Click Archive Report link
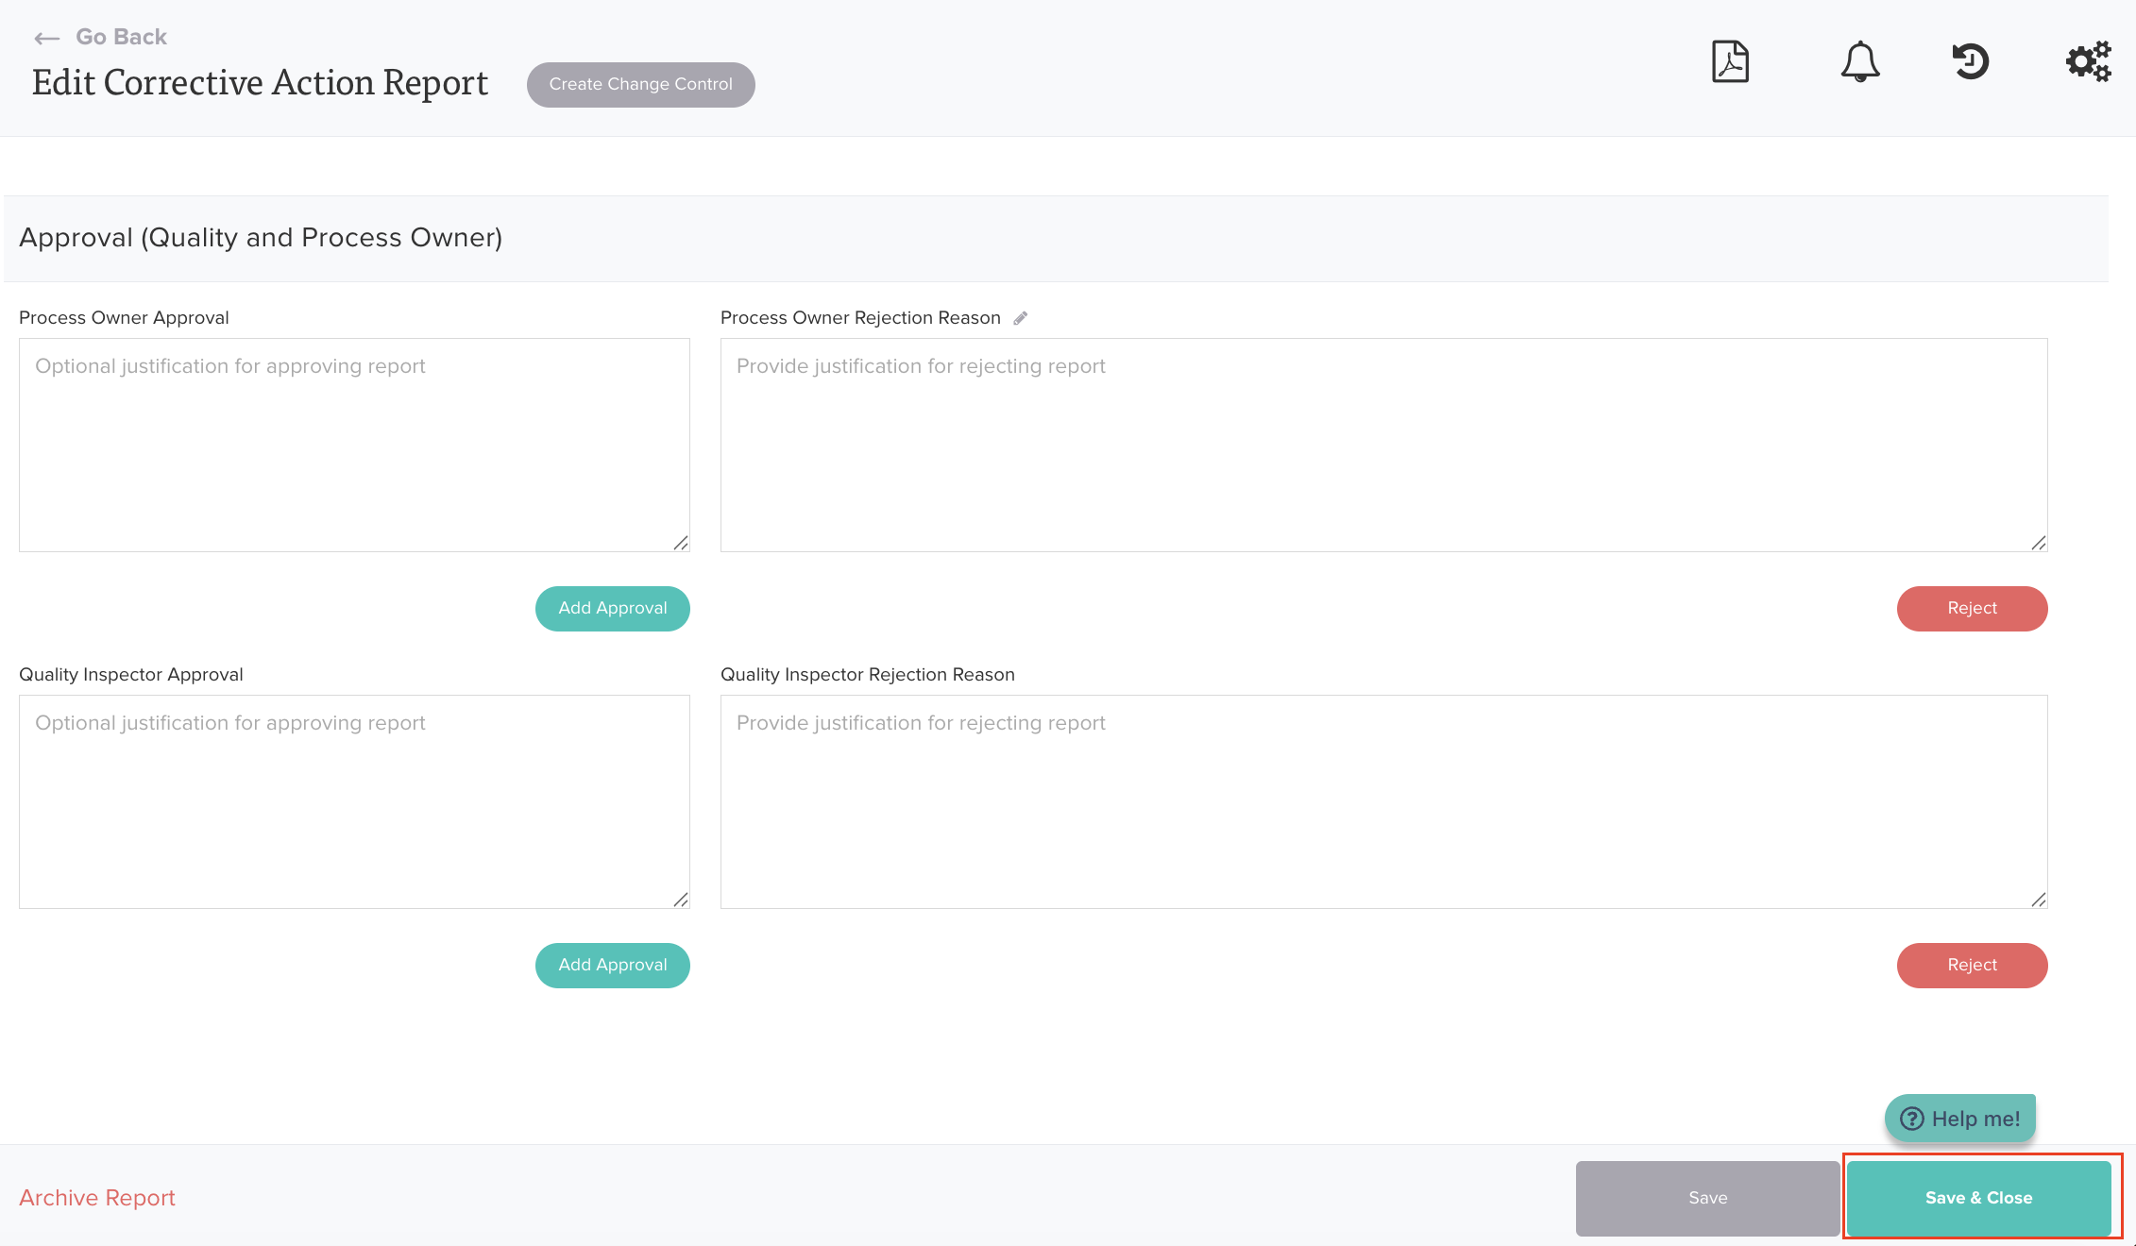This screenshot has height=1246, width=2136. 97,1198
